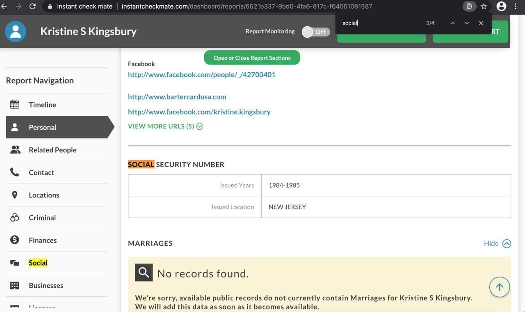Click the Social chat bubbles icon
525x312 pixels.
(x=15, y=263)
